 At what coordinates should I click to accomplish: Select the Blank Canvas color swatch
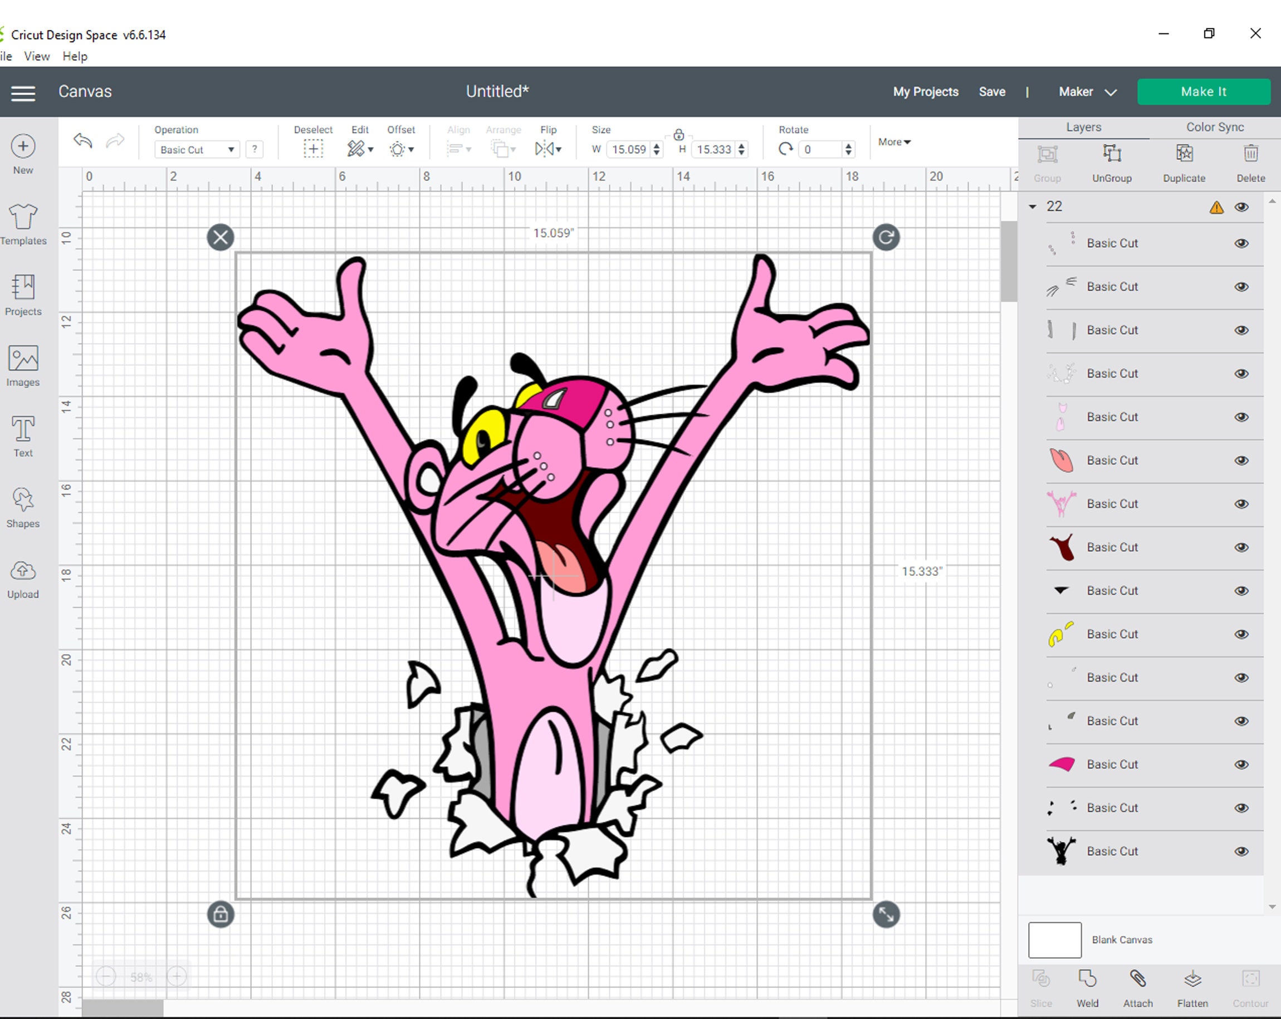pyautogui.click(x=1055, y=940)
